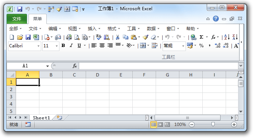253x138 pixels.
Task: Toggle italic formatting
Action: pos(71,46)
